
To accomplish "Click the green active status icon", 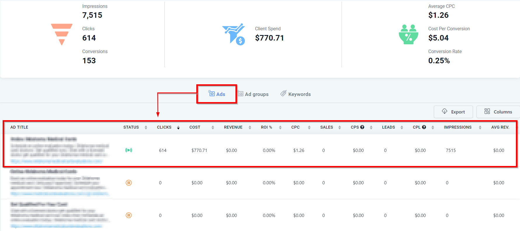I will pyautogui.click(x=129, y=150).
